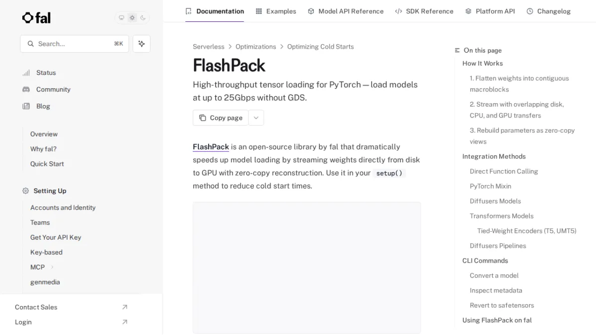Viewport: 596px width, 335px height.
Task: Jump to Integration Methods section
Action: (x=494, y=156)
